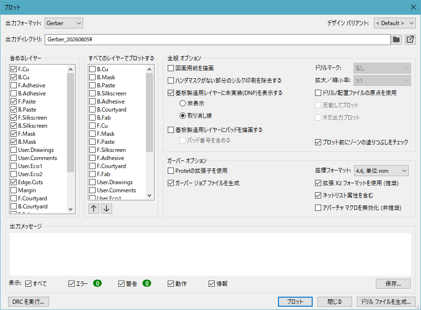Screen dimensions: 421x310
Task: Click the green error count badge
Action: (97, 283)
